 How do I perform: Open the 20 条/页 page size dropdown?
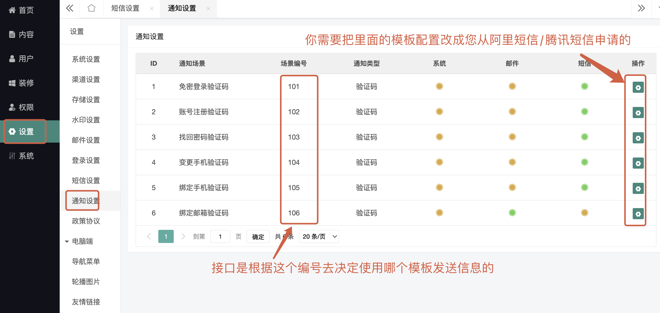coord(319,236)
